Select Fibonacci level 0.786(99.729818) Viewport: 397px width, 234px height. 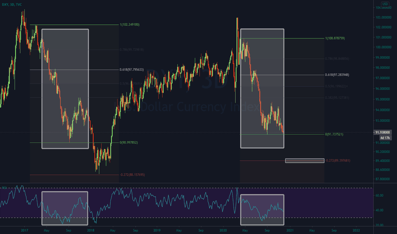point(132,50)
